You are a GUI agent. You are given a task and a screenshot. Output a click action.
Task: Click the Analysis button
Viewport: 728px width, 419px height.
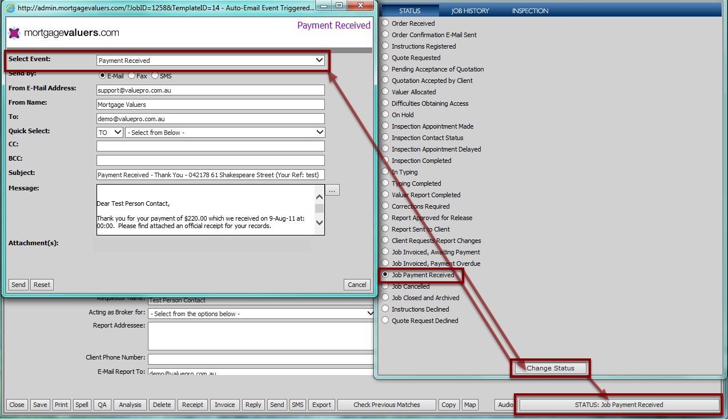pyautogui.click(x=130, y=405)
